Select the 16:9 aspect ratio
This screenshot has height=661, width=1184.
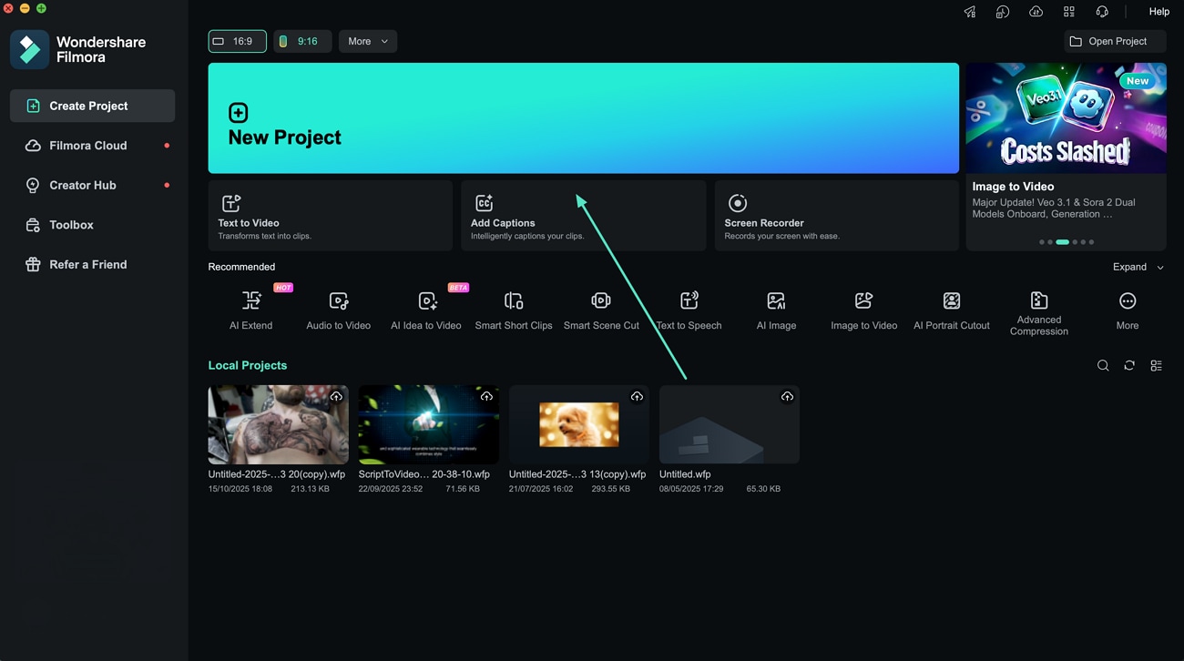237,41
